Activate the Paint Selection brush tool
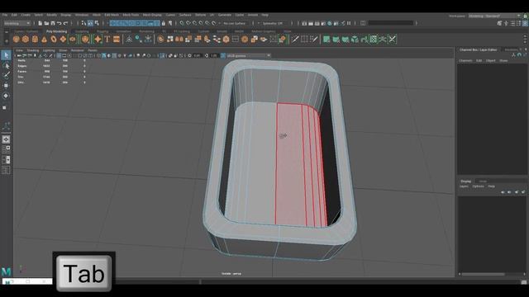Image resolution: width=529 pixels, height=297 pixels. coord(6,75)
